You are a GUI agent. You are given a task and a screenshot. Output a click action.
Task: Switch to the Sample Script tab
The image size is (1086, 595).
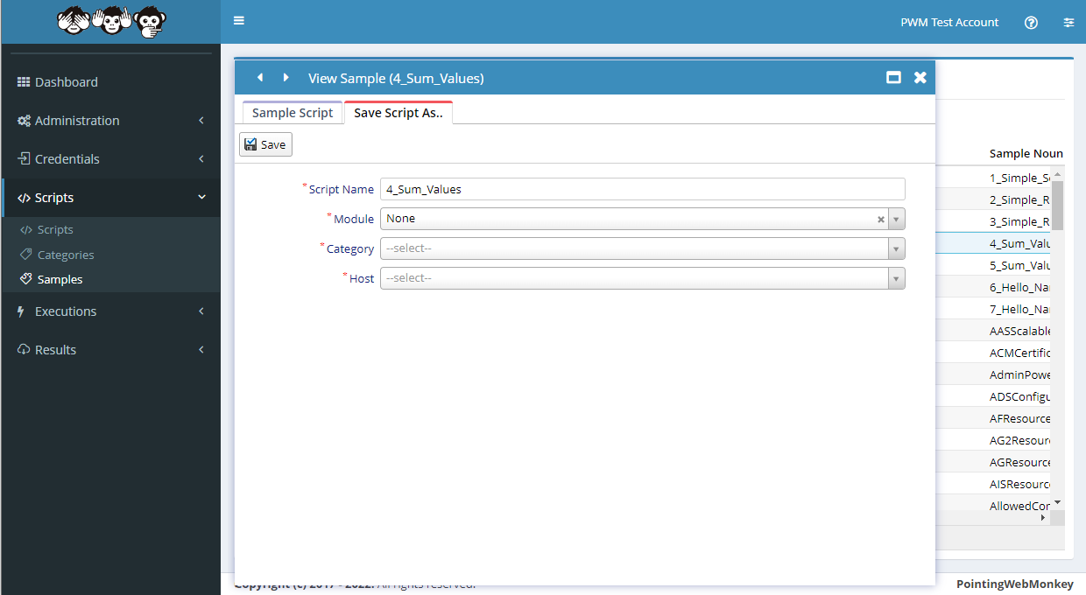coord(293,113)
